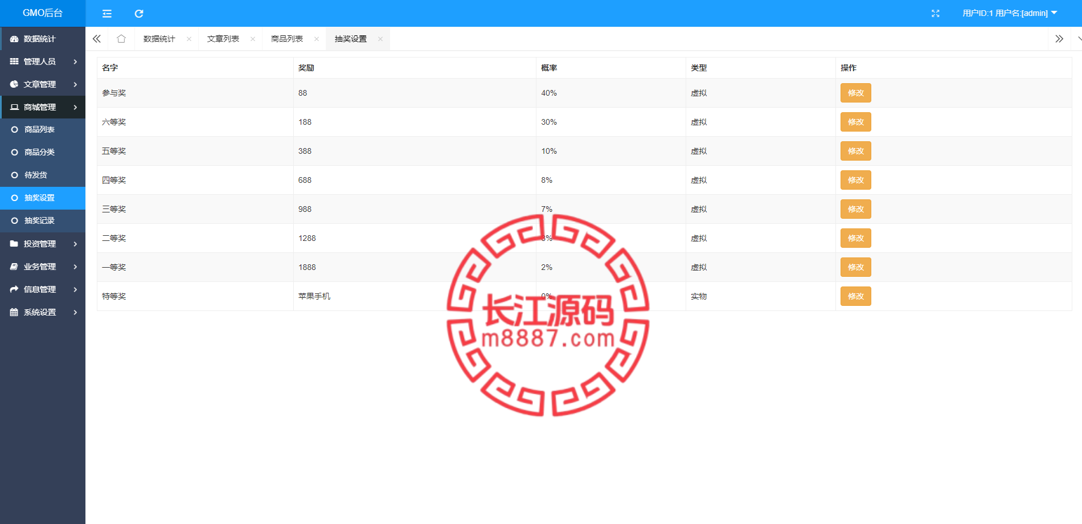Open 数据统计 in the sidebar
The width and height of the screenshot is (1082, 524).
(43, 39)
